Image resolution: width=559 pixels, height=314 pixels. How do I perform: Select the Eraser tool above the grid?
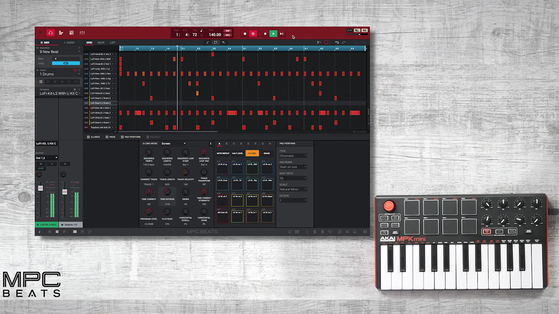(224, 42)
